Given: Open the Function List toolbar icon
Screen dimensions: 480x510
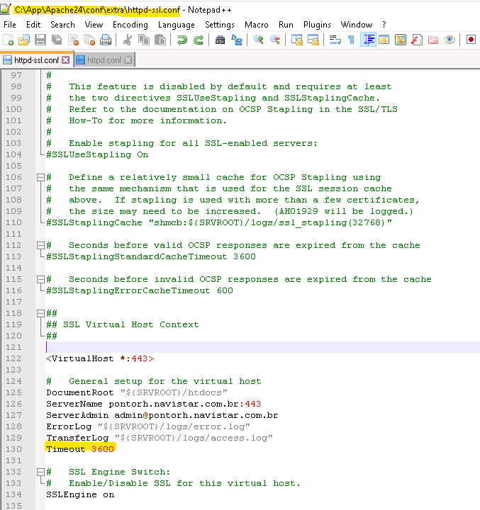Looking at the screenshot, I should pyautogui.click(x=417, y=40).
